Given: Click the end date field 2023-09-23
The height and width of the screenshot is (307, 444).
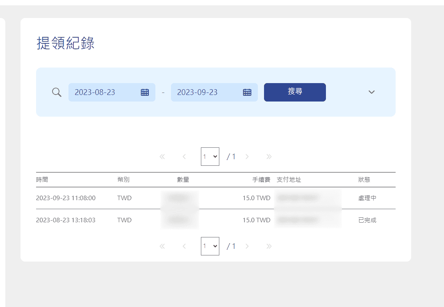Looking at the screenshot, I should pyautogui.click(x=214, y=92).
